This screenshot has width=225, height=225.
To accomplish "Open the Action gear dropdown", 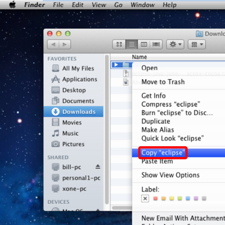I will pos(175,45).
